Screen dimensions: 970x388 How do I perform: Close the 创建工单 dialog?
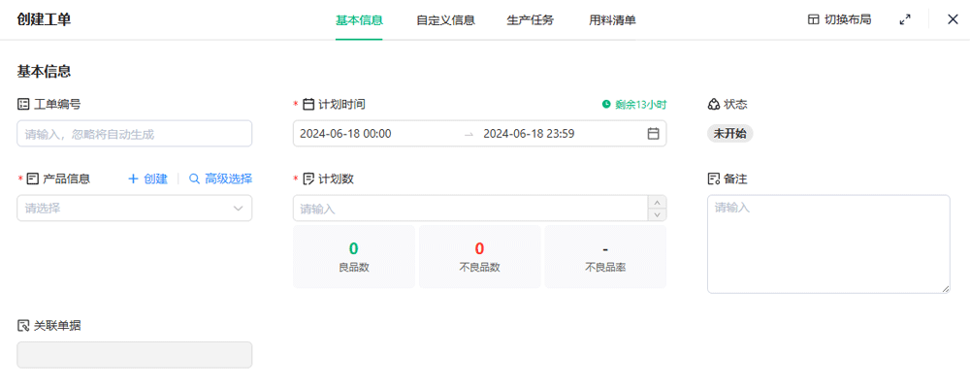pos(953,19)
